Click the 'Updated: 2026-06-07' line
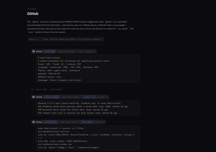 [49, 74]
